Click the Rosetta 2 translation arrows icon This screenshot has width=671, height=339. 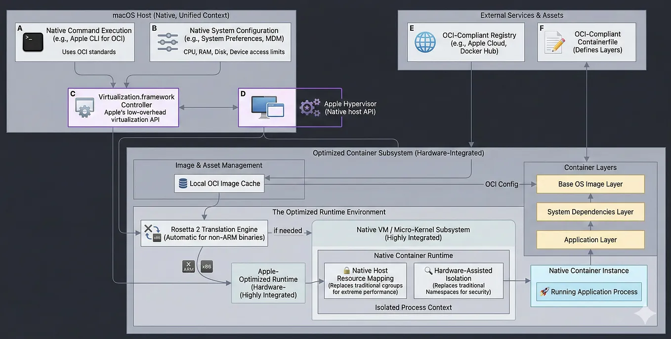point(152,233)
